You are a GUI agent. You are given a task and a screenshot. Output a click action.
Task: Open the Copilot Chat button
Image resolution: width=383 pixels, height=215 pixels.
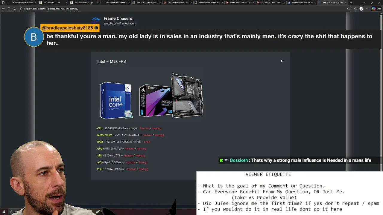(x=376, y=9)
